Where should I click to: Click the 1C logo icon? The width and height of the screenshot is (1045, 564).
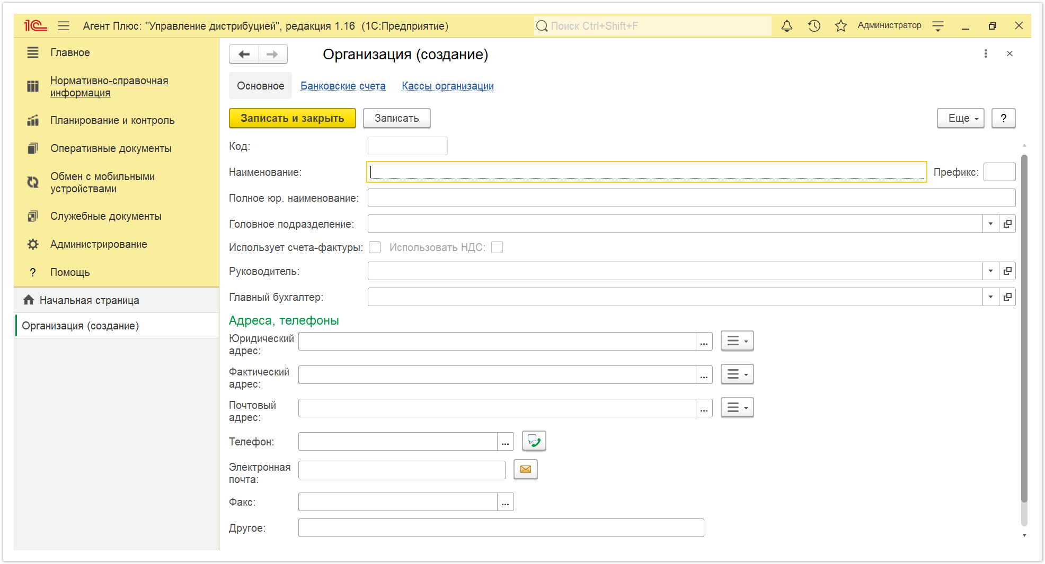pos(35,25)
